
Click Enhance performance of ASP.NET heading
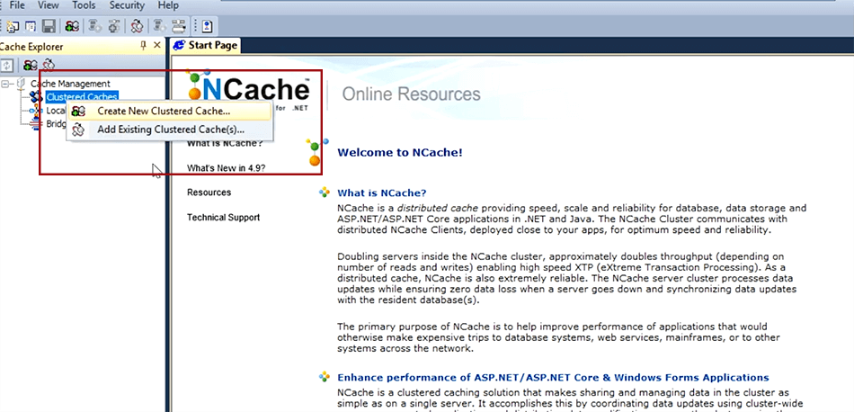coord(554,378)
